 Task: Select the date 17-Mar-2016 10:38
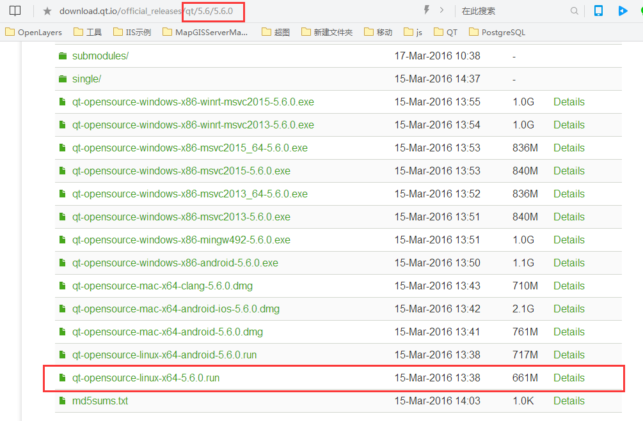tap(437, 56)
